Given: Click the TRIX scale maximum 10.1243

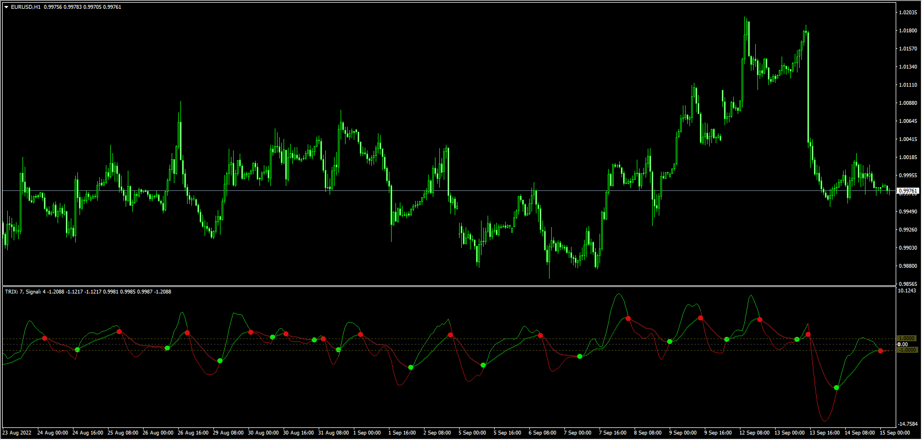Looking at the screenshot, I should (x=907, y=291).
